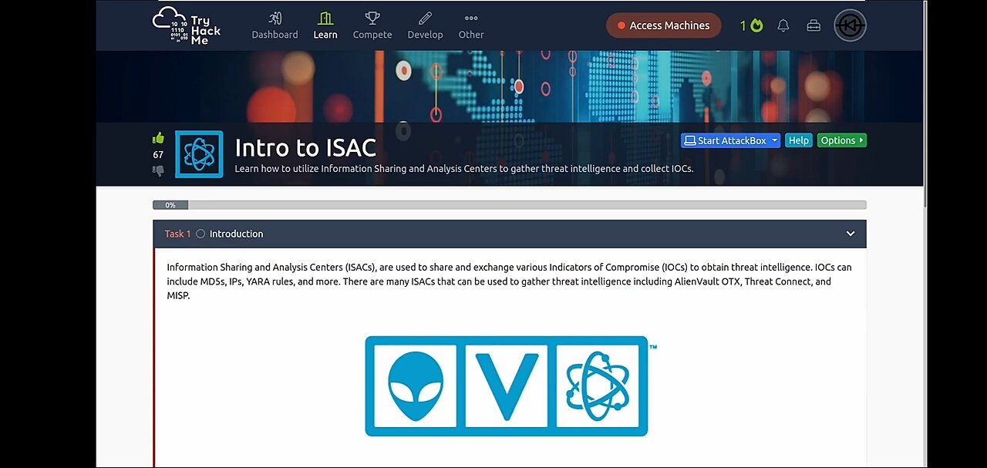
Task: Open the notifications bell
Action: click(x=783, y=25)
